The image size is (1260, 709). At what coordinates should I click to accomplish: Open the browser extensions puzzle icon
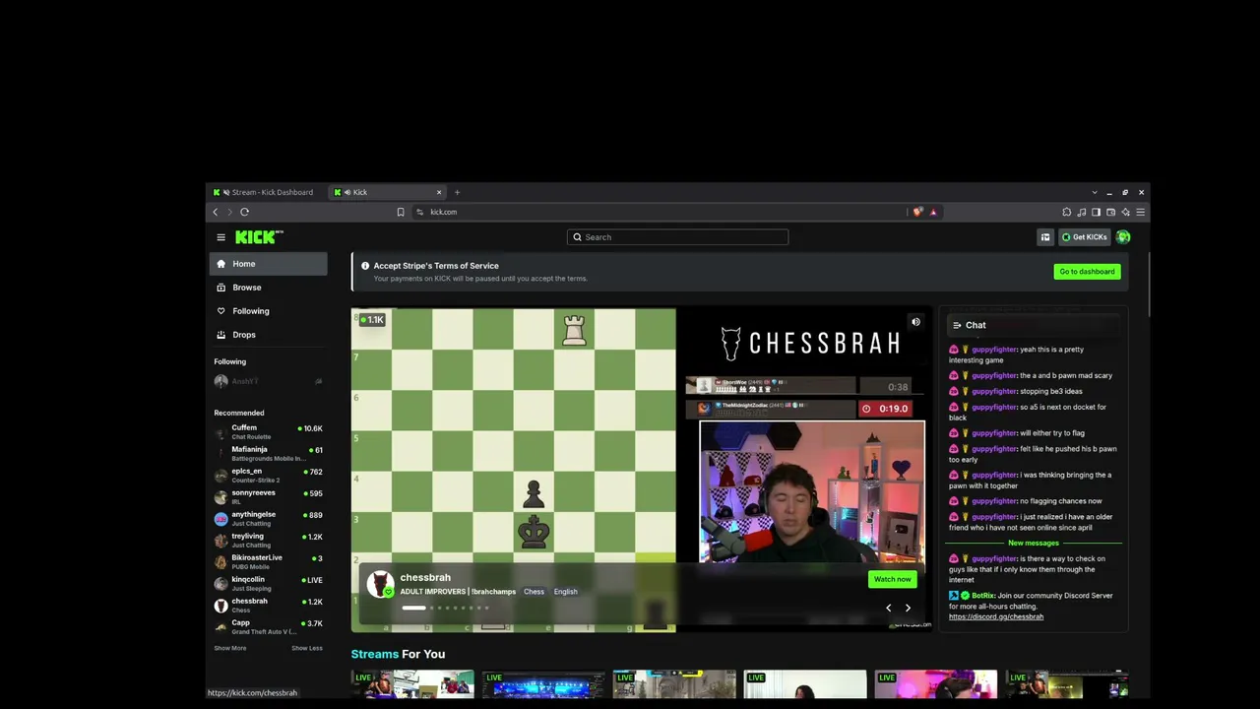click(1067, 212)
